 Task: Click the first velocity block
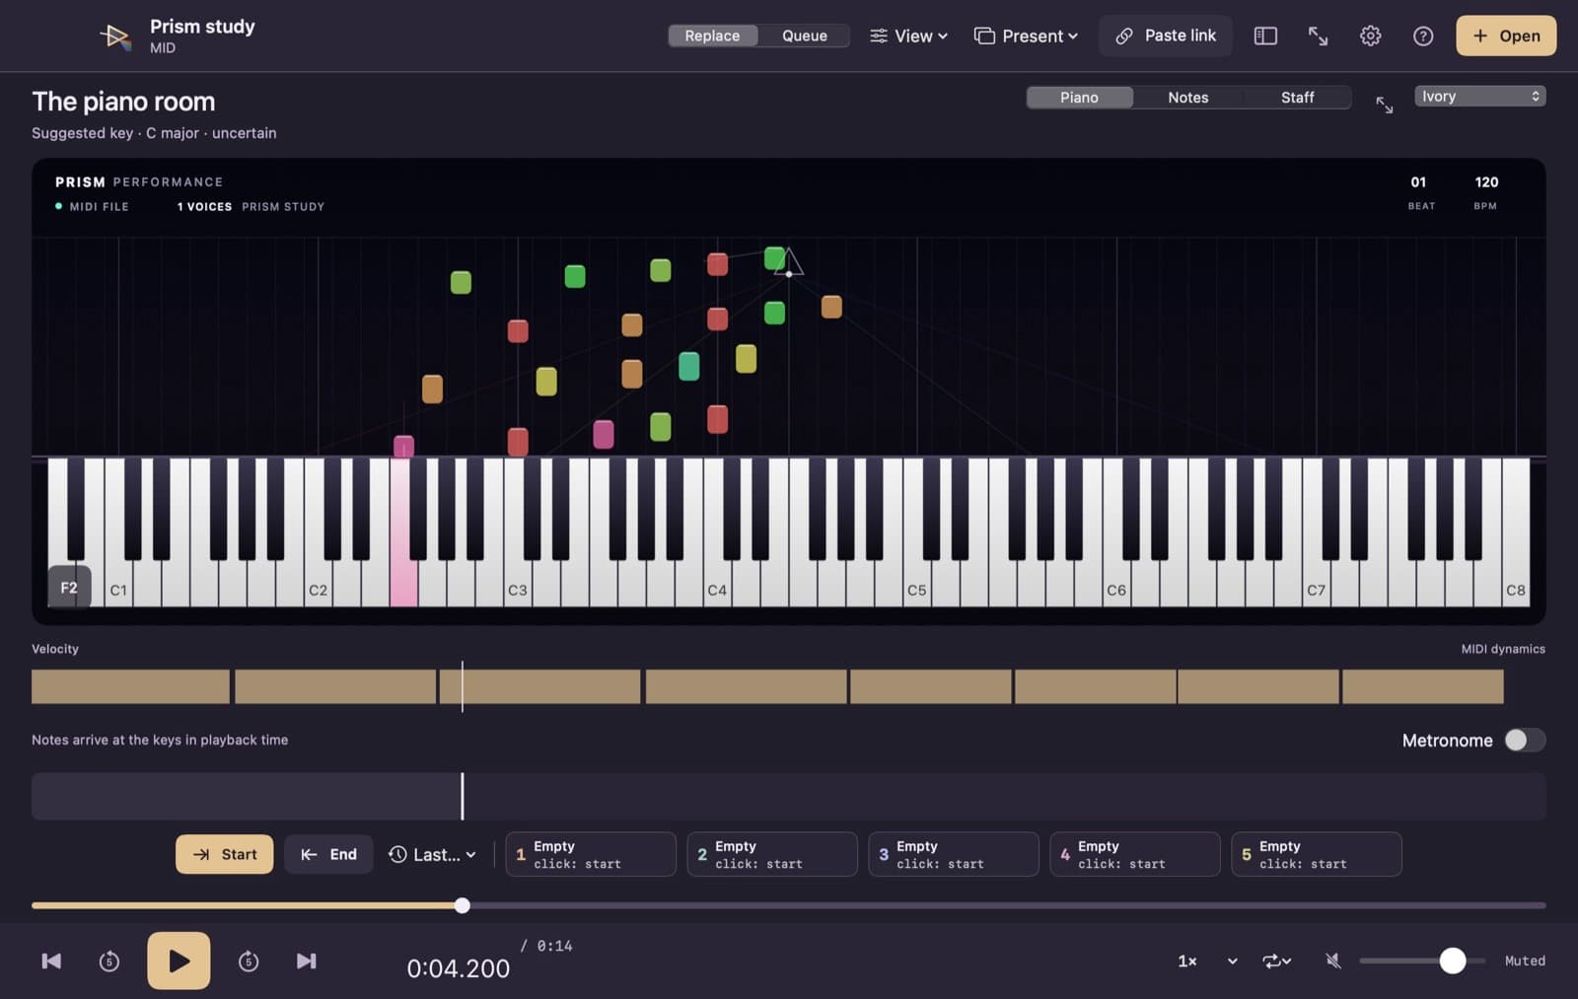click(130, 686)
